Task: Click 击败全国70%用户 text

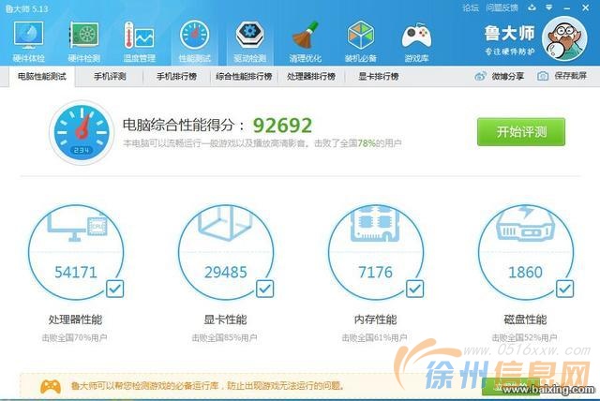Action: pyautogui.click(x=74, y=338)
